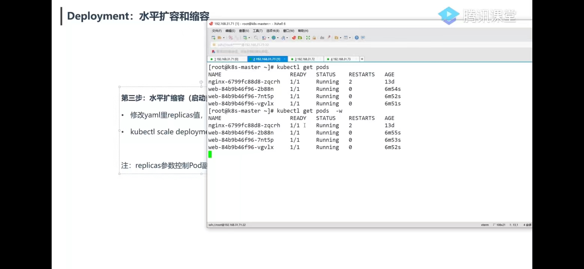
Task: Open the 编辑(E) menu
Action: (x=230, y=31)
